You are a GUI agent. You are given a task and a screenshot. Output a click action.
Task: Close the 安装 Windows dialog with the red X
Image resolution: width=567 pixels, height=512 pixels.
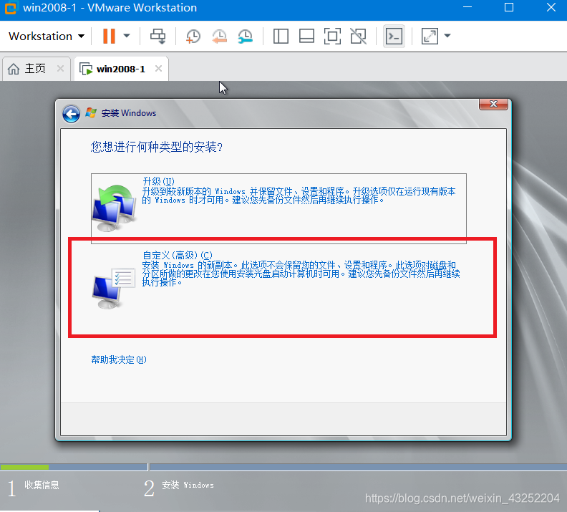point(493,104)
